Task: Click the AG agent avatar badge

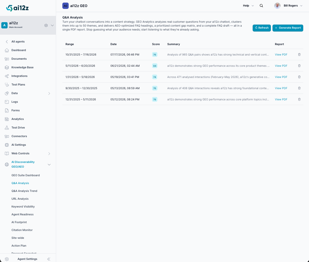Action: (x=66, y=6)
